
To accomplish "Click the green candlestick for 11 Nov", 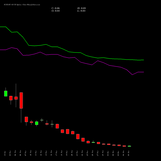I will pyautogui.click(x=37, y=123).
